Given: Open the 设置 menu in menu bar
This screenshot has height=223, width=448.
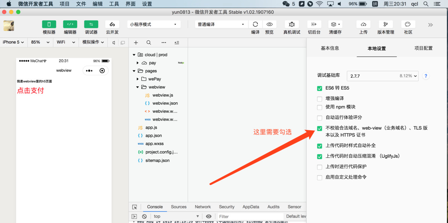Looking at the screenshot, I should coord(147,4).
